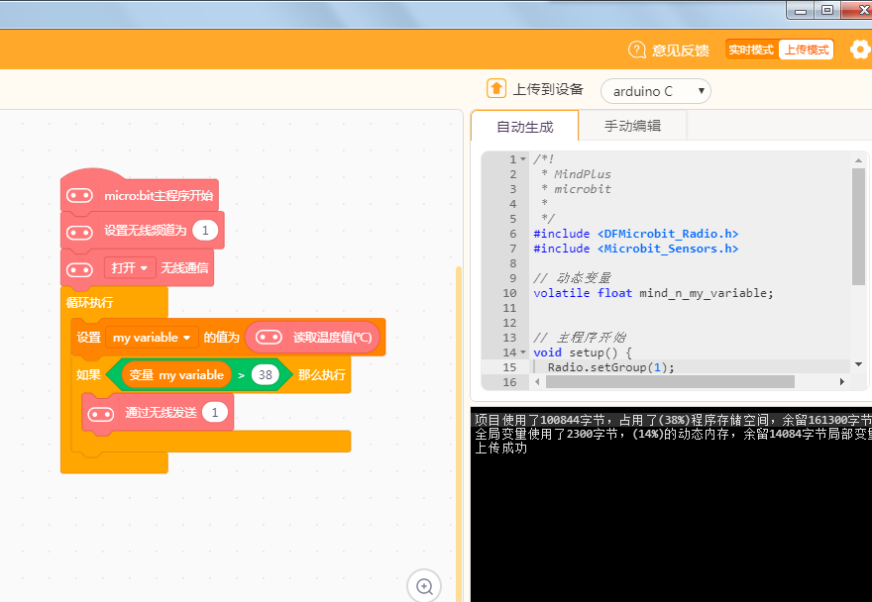Click code line Radio.setGroup(1);
Viewport: 872px width, 602px height.
610,367
